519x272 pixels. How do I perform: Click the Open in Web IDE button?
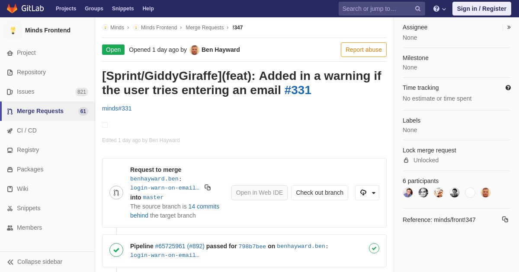(x=259, y=193)
